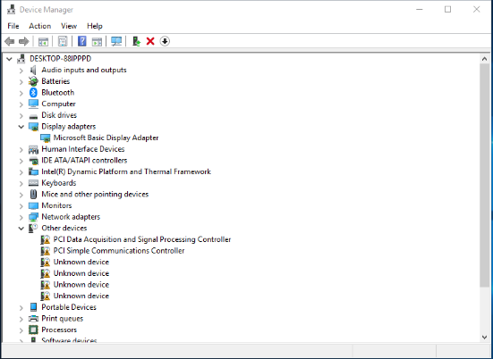Expand Intel(R) Dynamic Platform and Thermal Framework
Screen dimensions: 493x359
click(x=21, y=172)
